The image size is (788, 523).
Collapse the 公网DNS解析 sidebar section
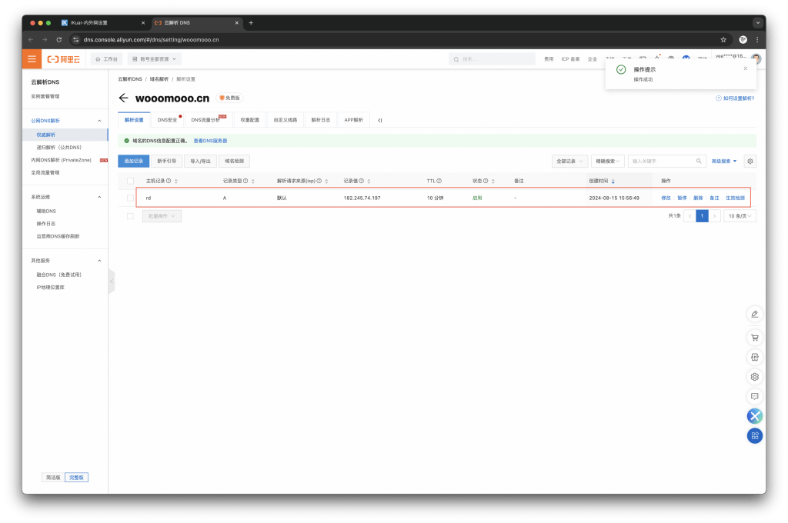99,121
